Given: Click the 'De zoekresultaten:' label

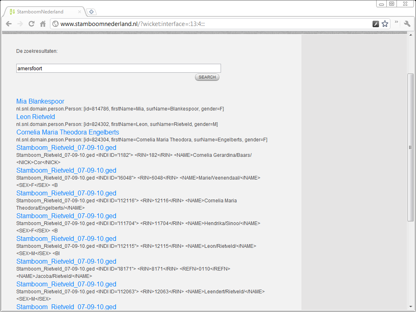Looking at the screenshot, I should click(37, 51).
